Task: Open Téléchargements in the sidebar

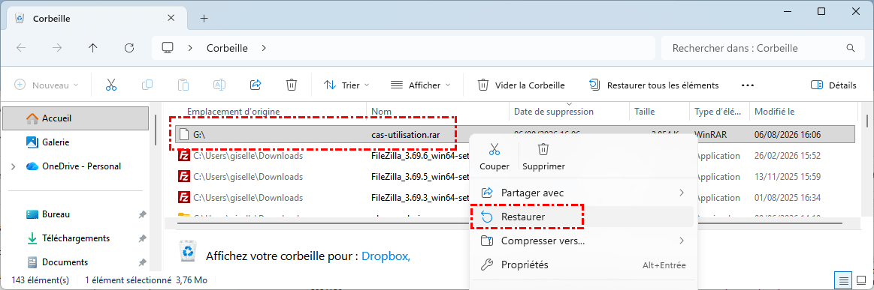Action: point(77,238)
